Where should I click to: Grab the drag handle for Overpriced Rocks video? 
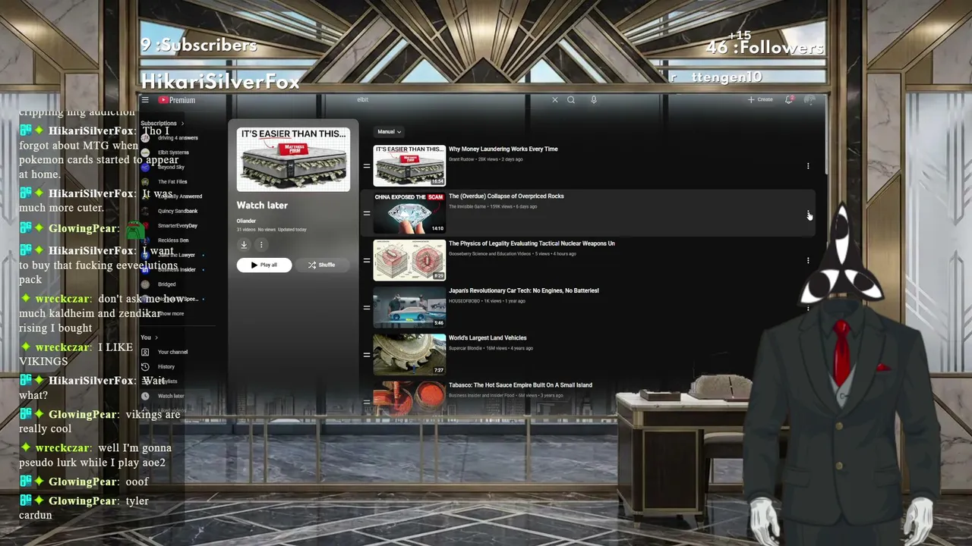coord(367,213)
